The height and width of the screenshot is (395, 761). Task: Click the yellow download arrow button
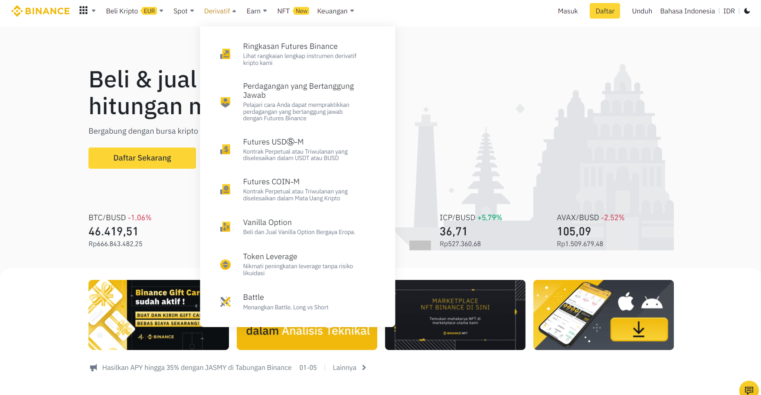point(639,329)
